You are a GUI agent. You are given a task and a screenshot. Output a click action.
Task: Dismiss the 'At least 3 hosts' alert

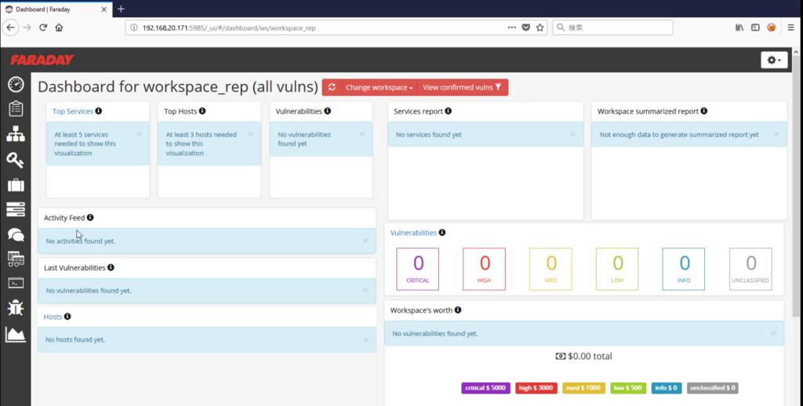[x=250, y=134]
